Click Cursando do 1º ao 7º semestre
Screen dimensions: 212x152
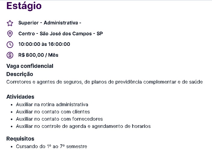click(51, 147)
